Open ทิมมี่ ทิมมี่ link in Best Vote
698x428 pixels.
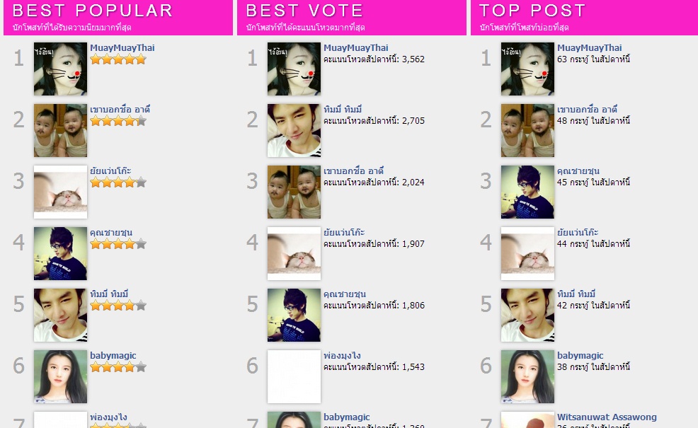click(x=343, y=109)
